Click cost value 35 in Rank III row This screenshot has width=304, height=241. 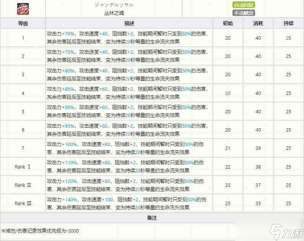(x=258, y=204)
